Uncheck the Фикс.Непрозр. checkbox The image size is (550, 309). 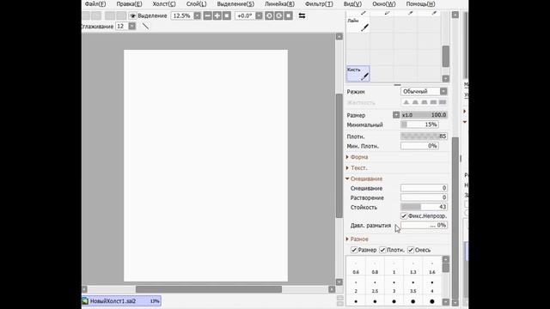tap(404, 216)
